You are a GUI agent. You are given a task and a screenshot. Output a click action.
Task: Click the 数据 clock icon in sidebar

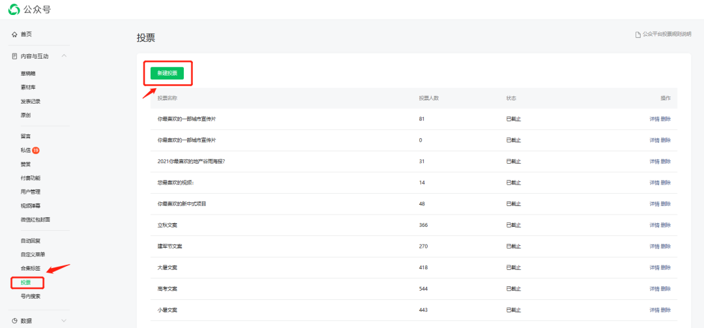14,321
